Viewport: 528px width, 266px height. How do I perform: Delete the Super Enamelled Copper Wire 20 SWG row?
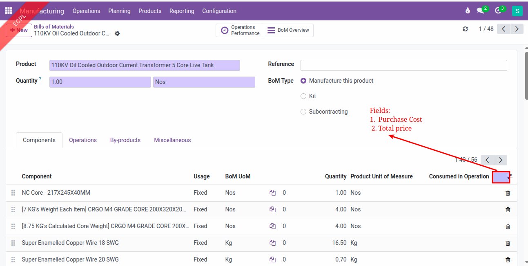click(508, 259)
